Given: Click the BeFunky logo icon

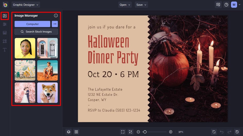Looking at the screenshot, I should coord(5,5).
